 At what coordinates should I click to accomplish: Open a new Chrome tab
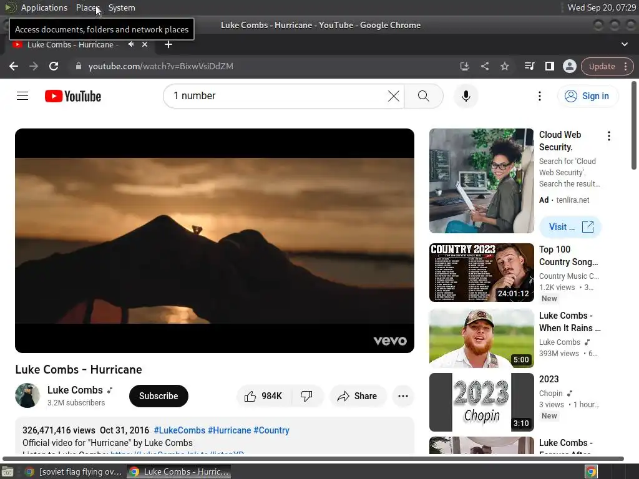(x=168, y=44)
